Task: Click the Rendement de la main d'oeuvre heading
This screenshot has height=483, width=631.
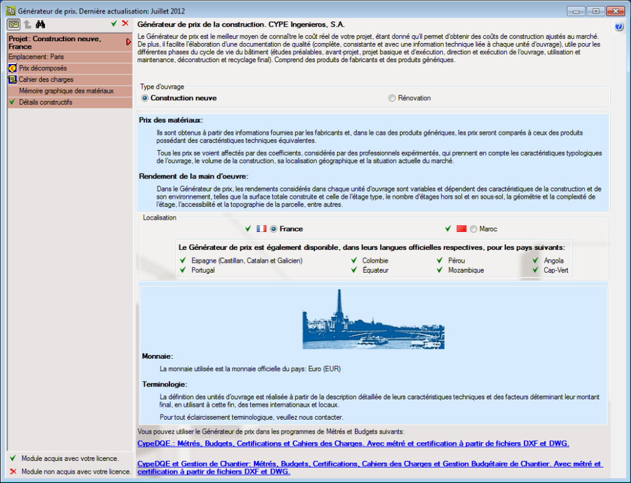Action: point(193,176)
